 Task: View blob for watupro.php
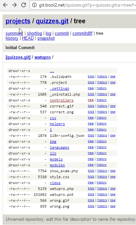point(91,188)
